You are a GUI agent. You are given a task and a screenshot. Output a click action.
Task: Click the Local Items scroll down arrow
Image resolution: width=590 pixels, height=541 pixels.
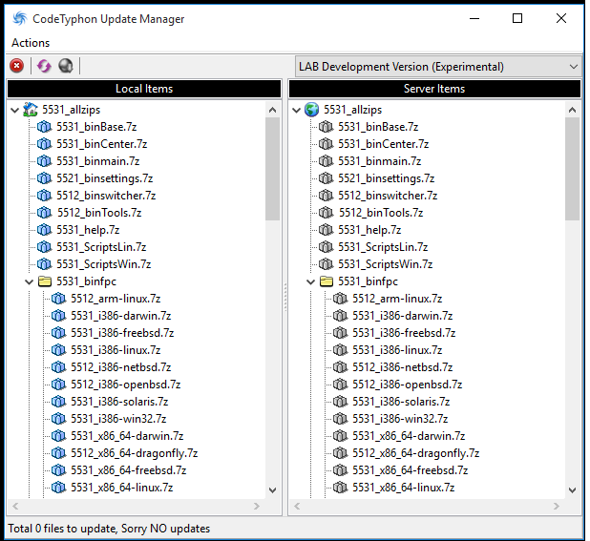click(x=273, y=490)
